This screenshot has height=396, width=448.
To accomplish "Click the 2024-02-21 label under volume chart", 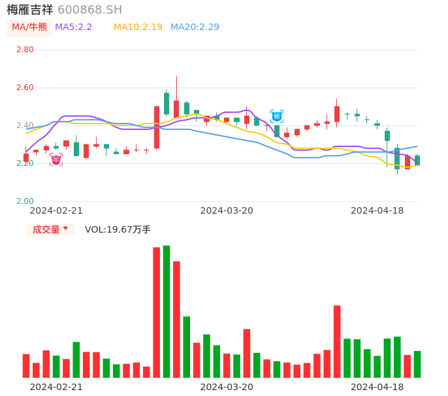I will point(56,387).
